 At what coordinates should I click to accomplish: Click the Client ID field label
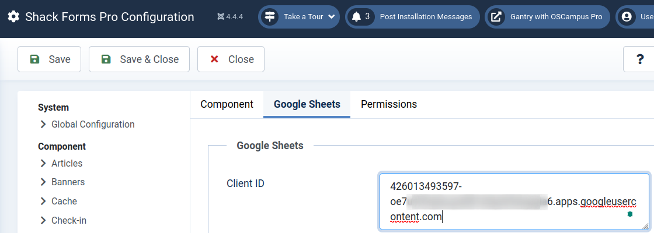(x=245, y=183)
